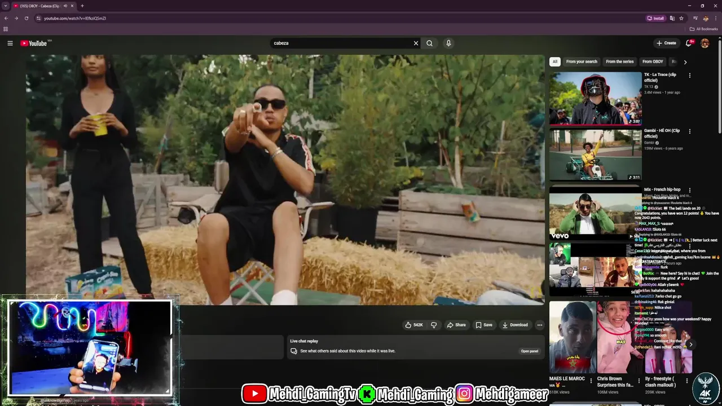Advance the Shorts shelf with the next arrow

pyautogui.click(x=690, y=345)
